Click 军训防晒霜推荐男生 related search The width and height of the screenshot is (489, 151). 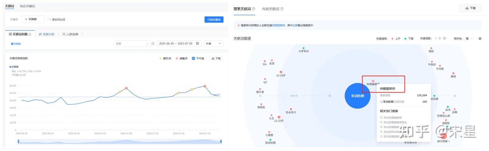coord(395,122)
